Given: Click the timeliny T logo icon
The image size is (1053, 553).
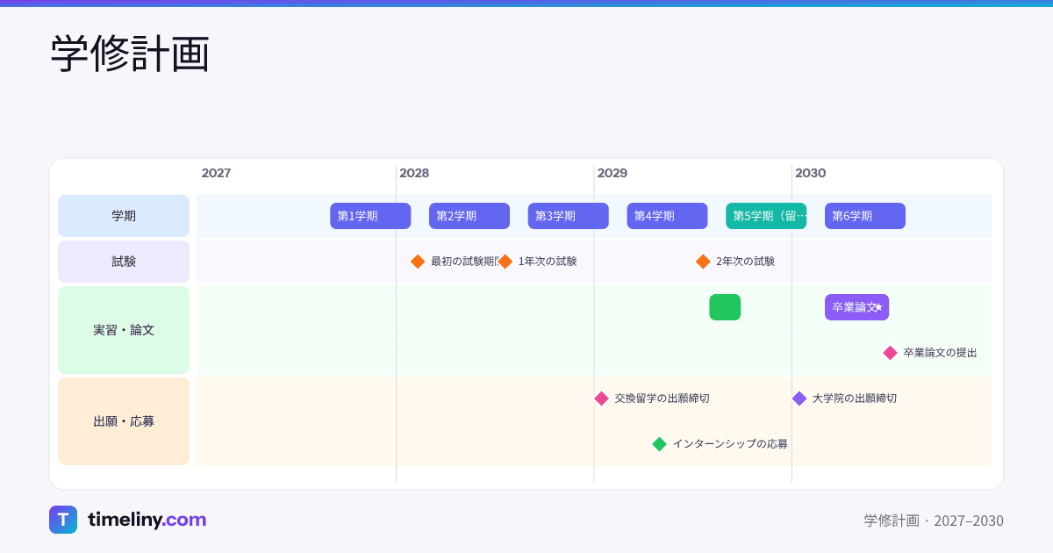Looking at the screenshot, I should coord(63,520).
